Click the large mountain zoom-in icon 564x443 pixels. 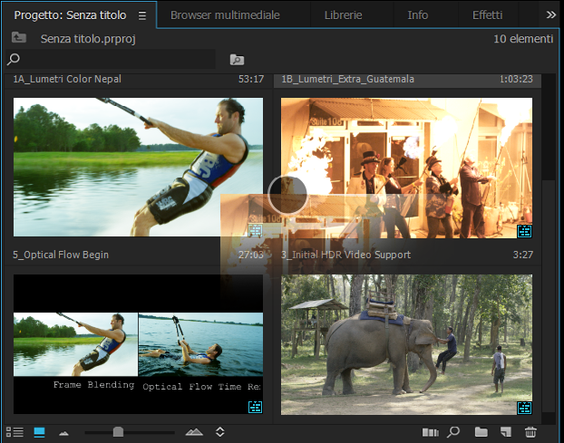tap(194, 432)
